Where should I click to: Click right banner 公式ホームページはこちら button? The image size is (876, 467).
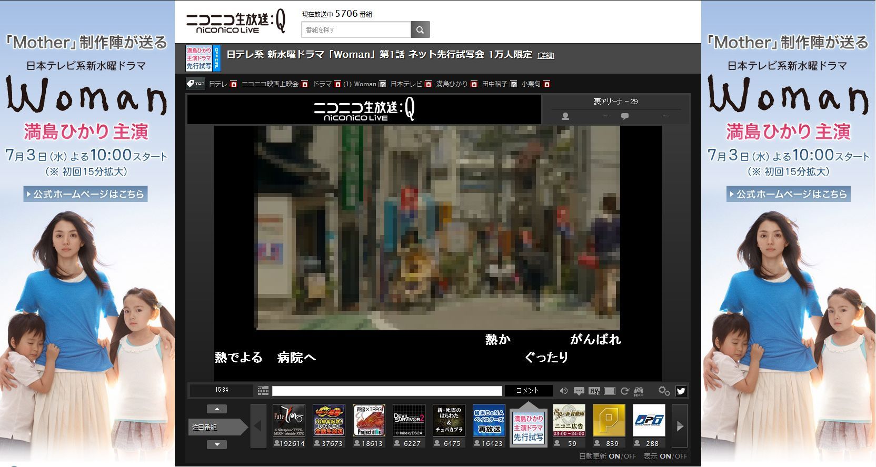pos(789,194)
